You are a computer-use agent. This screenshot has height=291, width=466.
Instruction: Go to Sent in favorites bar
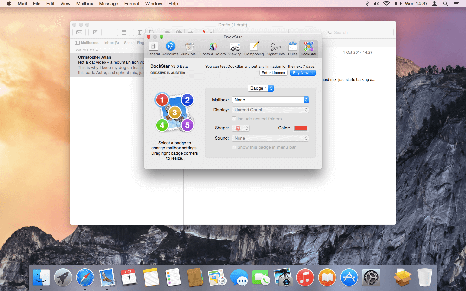[128, 43]
